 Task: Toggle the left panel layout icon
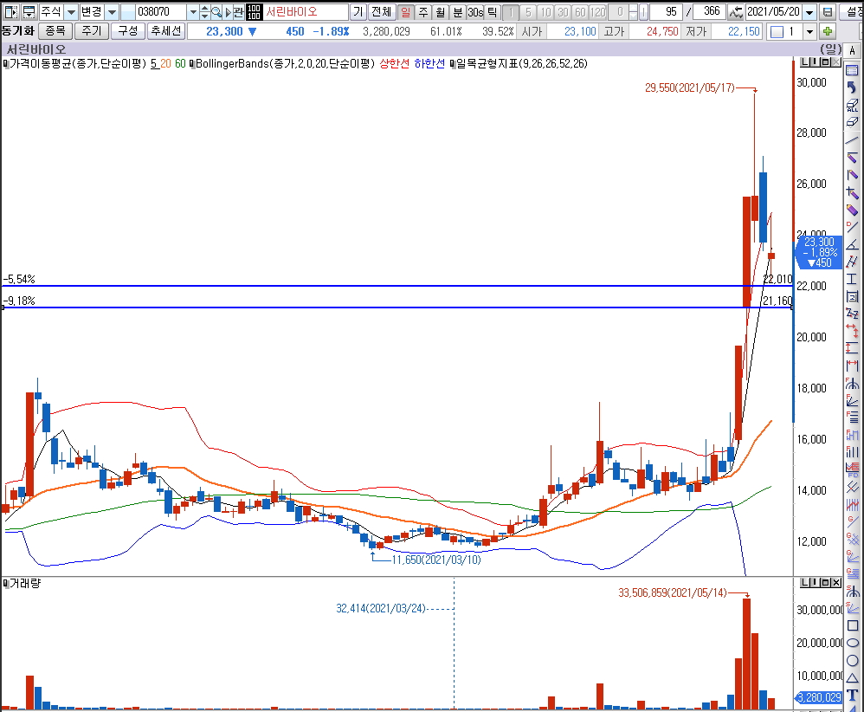tap(10, 11)
